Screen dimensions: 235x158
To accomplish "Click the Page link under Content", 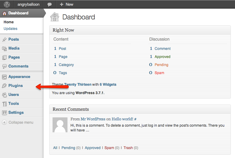I will tap(63, 57).
